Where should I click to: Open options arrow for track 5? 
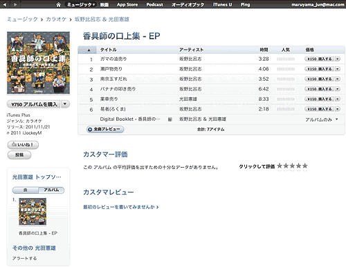coord(338,99)
